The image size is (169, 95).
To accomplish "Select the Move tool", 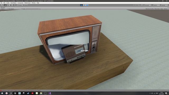I will tap(5, 5).
